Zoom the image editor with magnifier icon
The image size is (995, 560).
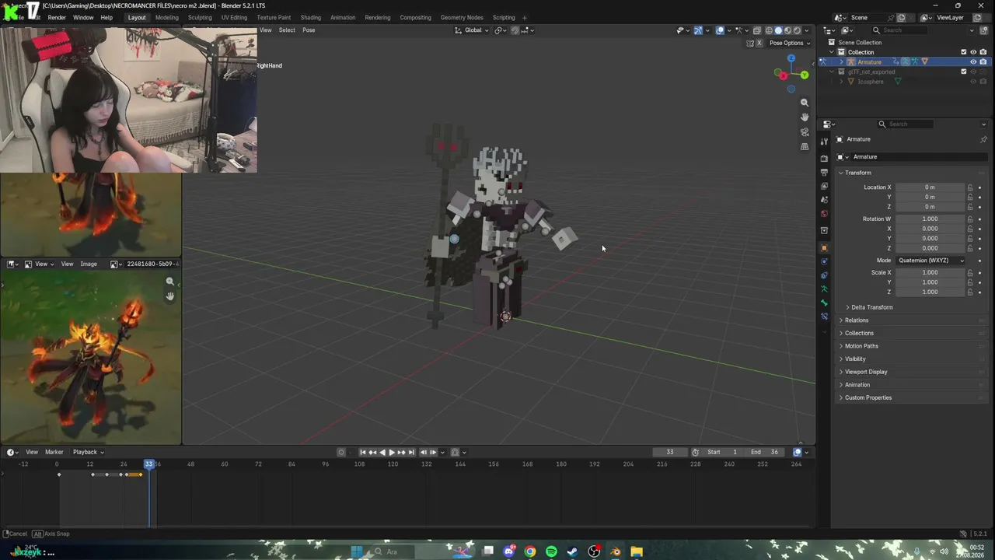click(170, 282)
